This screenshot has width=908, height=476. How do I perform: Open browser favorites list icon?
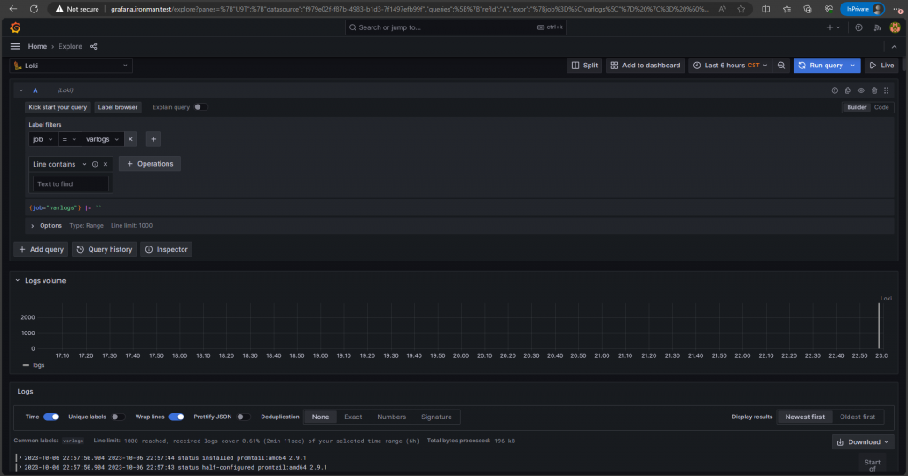(787, 9)
